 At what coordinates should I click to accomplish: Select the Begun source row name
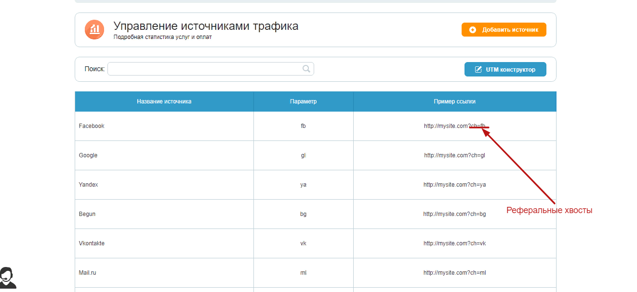[87, 214]
